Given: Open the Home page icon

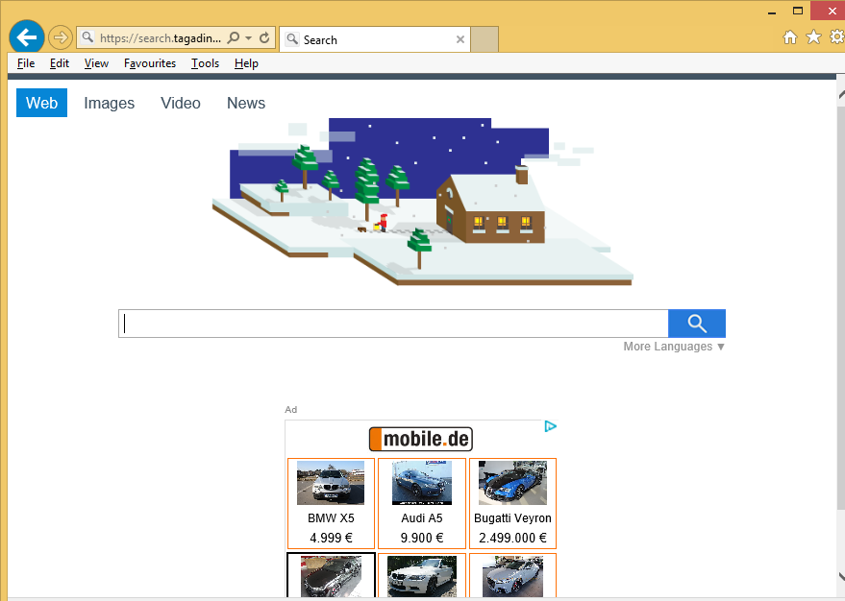Looking at the screenshot, I should point(790,37).
